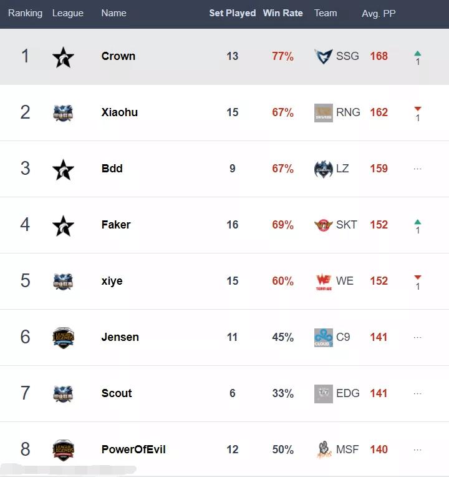Click Bdd's unchanged rank ellipsis
Viewport: 449px width, 477px height.
tap(418, 169)
